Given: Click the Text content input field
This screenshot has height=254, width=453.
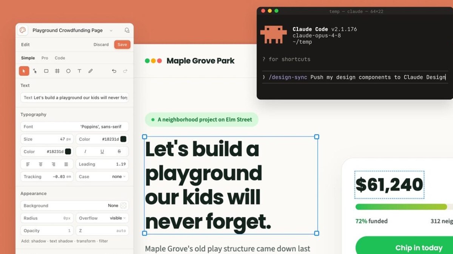Looking at the screenshot, I should tap(75, 97).
